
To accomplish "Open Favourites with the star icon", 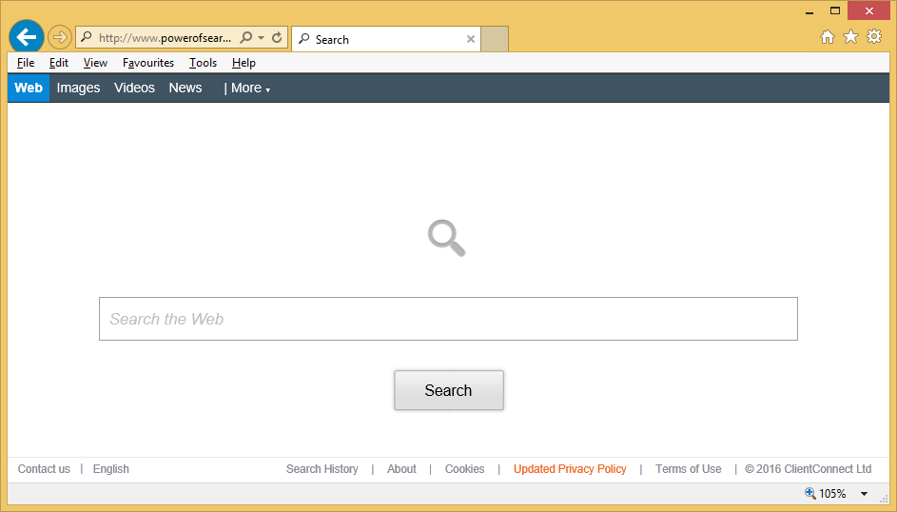I will [x=850, y=36].
